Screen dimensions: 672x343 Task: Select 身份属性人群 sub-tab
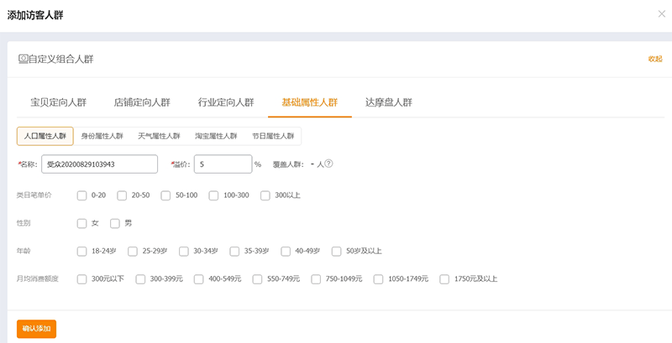[102, 136]
